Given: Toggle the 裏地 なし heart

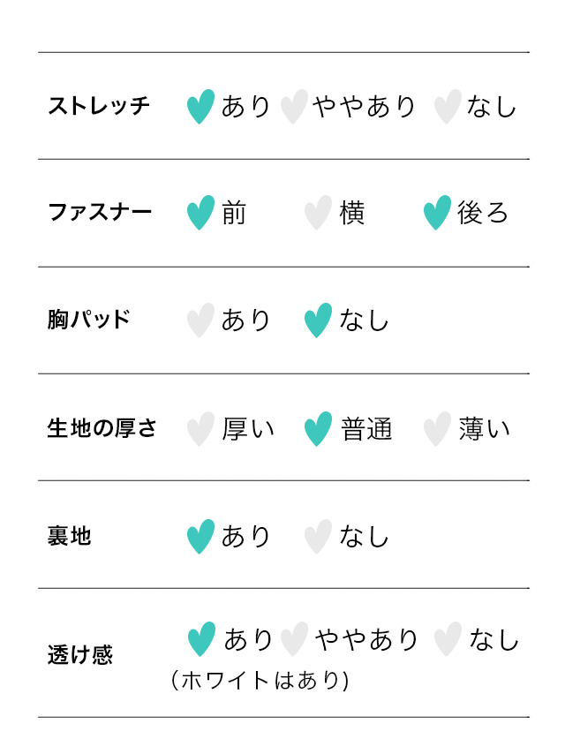Looking at the screenshot, I should [x=318, y=536].
